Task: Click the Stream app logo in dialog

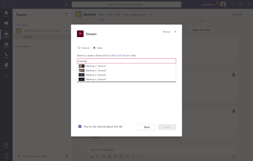Action: pos(80,34)
